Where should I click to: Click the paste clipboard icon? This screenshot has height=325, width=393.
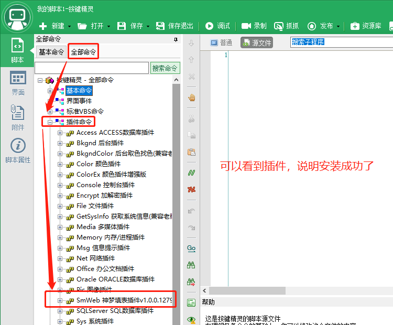(191, 152)
